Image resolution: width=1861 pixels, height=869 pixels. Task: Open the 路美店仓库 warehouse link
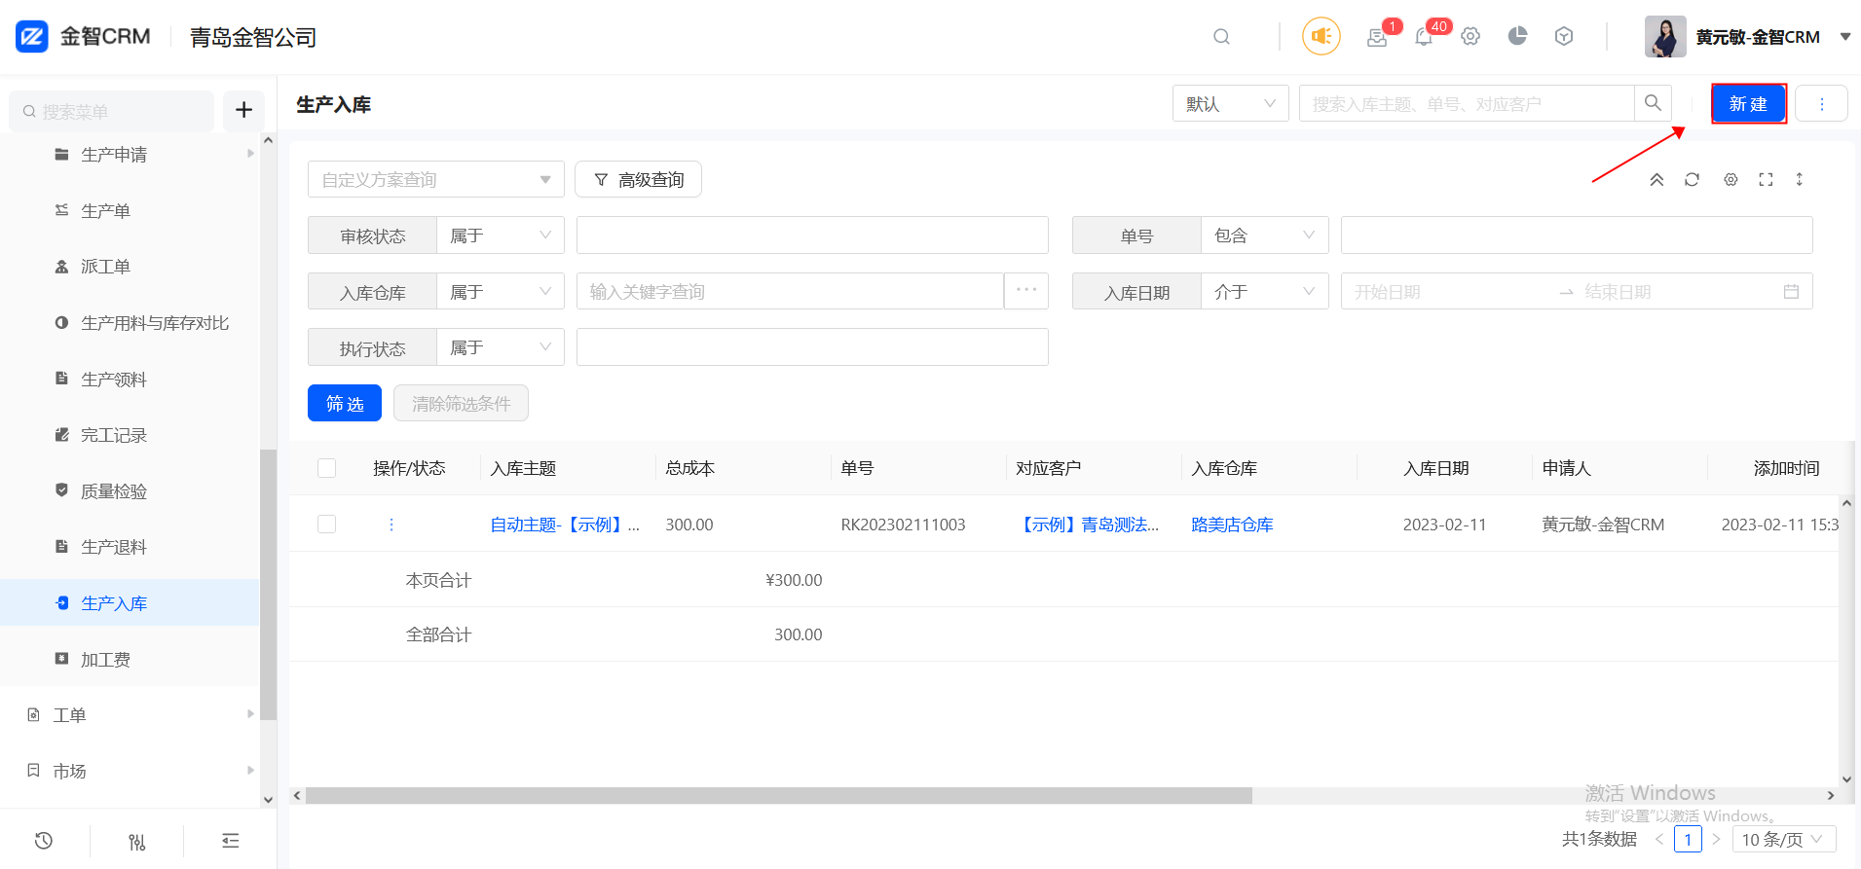(x=1232, y=525)
